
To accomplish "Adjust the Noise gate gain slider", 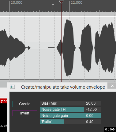I will 71,116.
